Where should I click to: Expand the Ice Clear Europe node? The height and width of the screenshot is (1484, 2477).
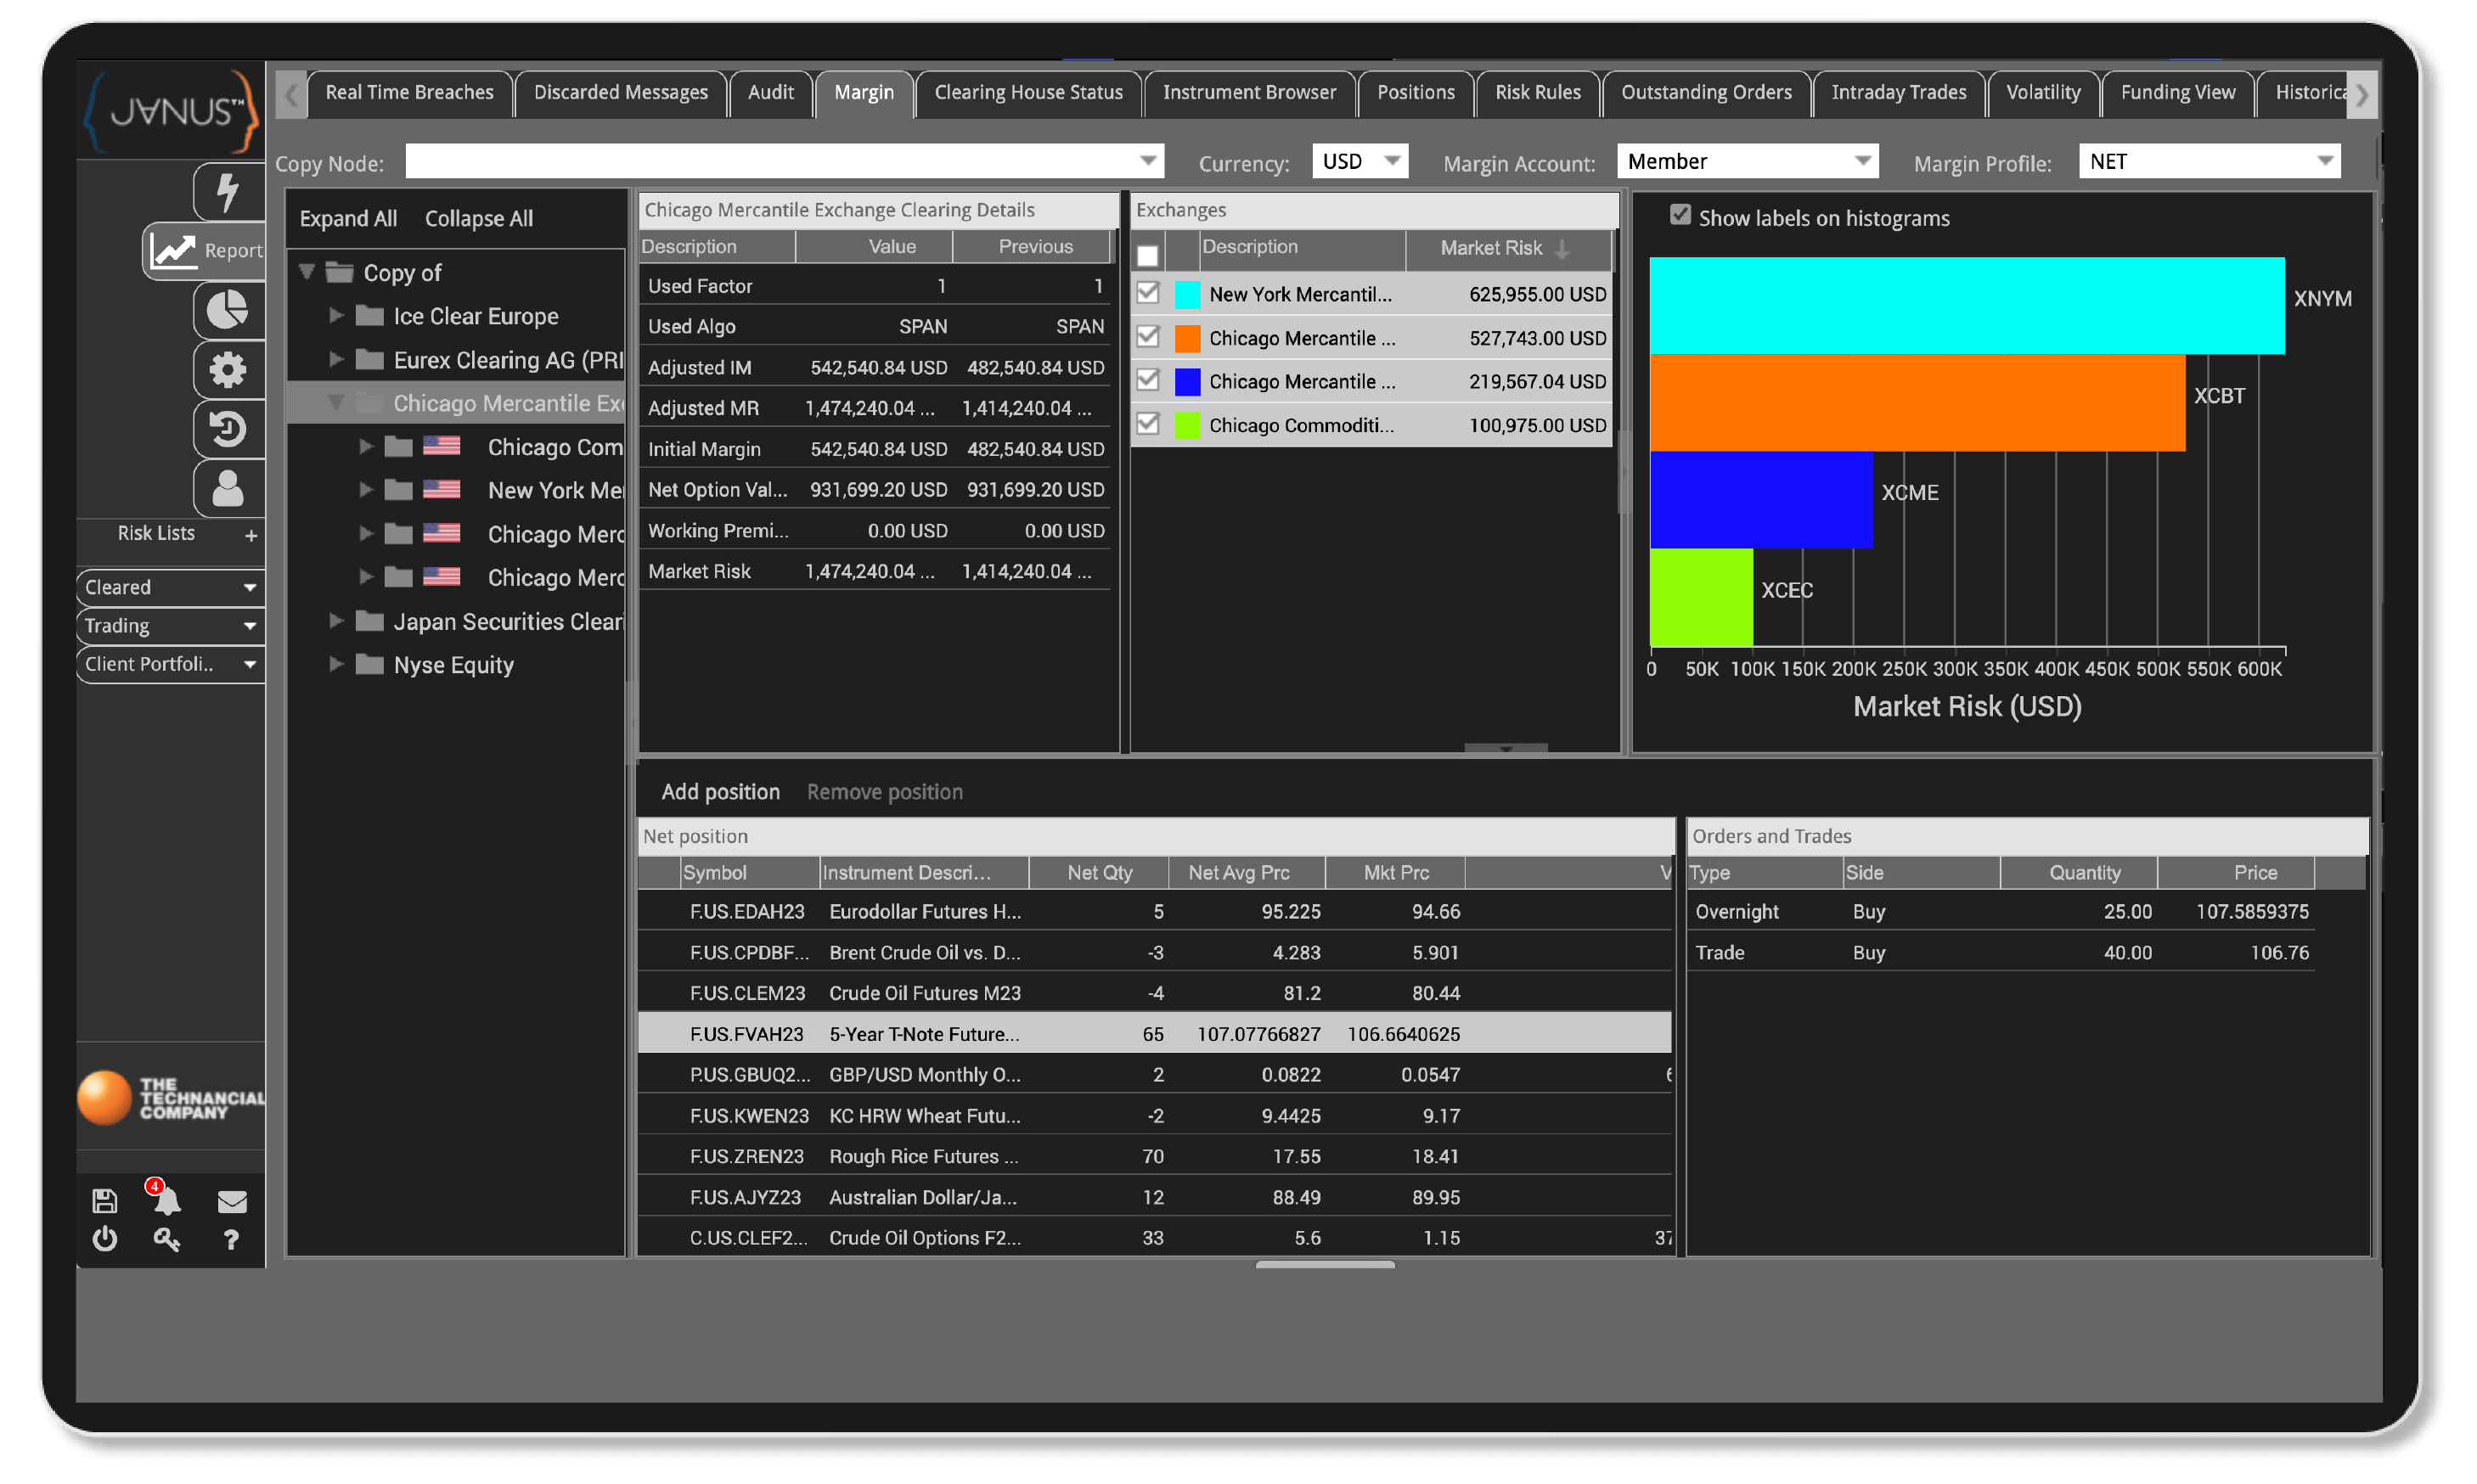[336, 316]
